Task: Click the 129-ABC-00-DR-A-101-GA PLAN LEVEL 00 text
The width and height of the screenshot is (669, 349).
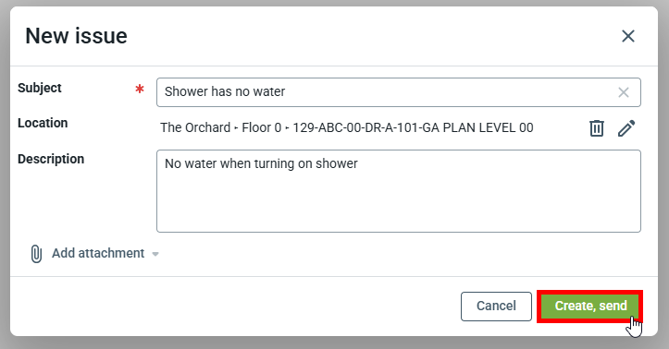Action: [413, 127]
